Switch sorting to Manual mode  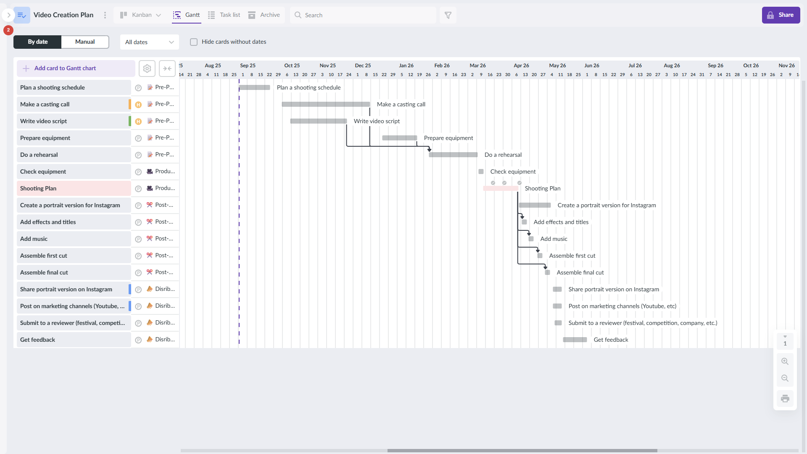coord(84,42)
